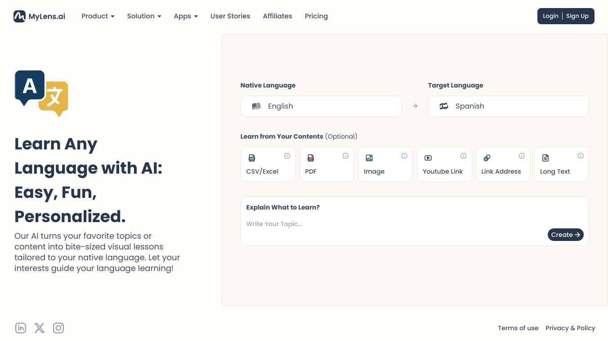Screen dimensions: 608x341
Task: Open the Pricing page
Action: tap(316, 16)
